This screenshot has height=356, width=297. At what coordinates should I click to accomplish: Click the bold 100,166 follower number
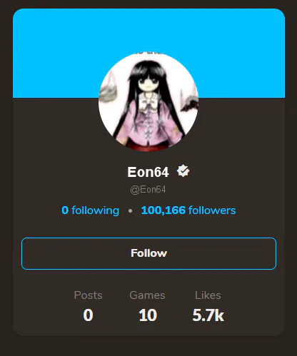point(163,210)
